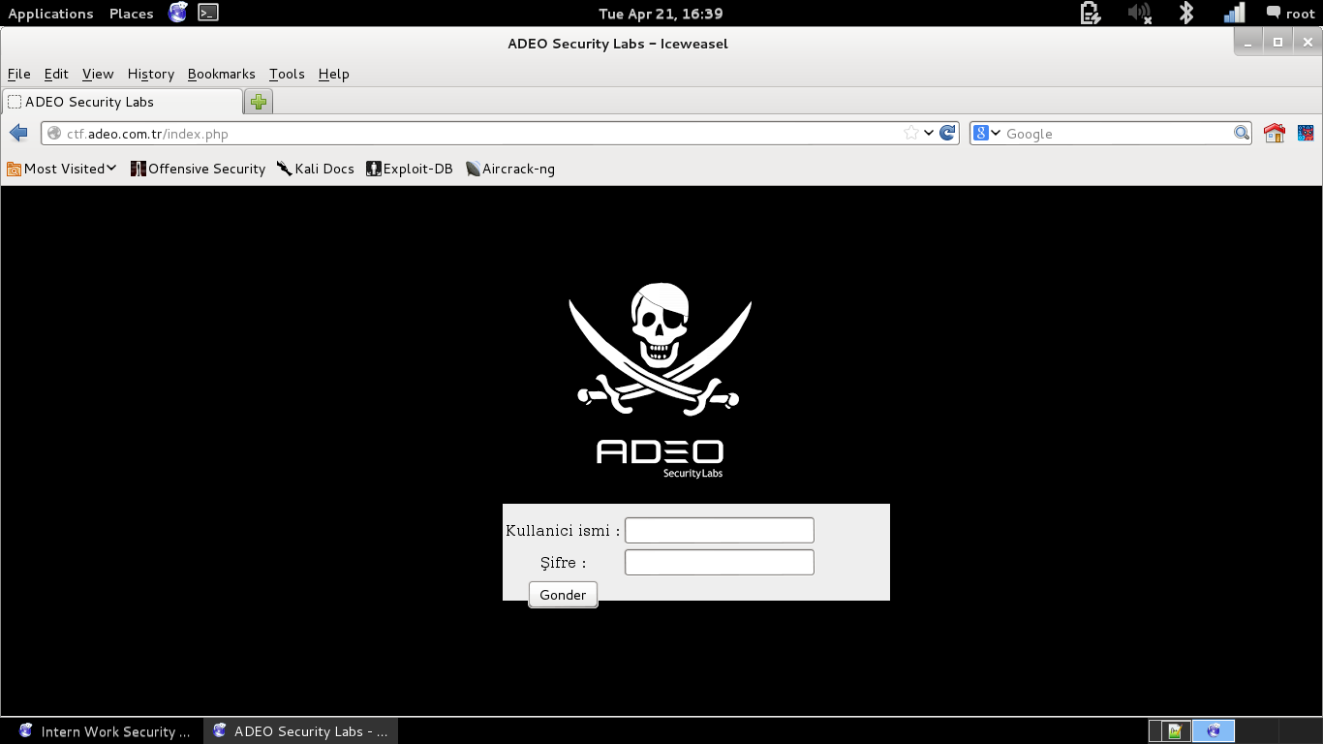Image resolution: width=1323 pixels, height=744 pixels.
Task: Go to the home page icon
Action: pyautogui.click(x=1275, y=133)
